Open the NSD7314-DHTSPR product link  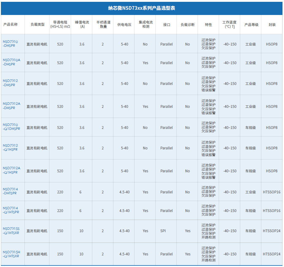click(10, 191)
